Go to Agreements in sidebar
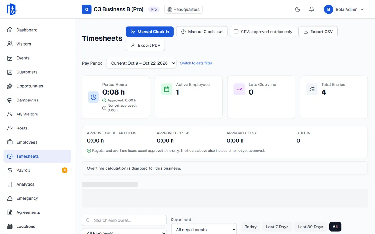This screenshot has width=375, height=234. tap(37, 212)
